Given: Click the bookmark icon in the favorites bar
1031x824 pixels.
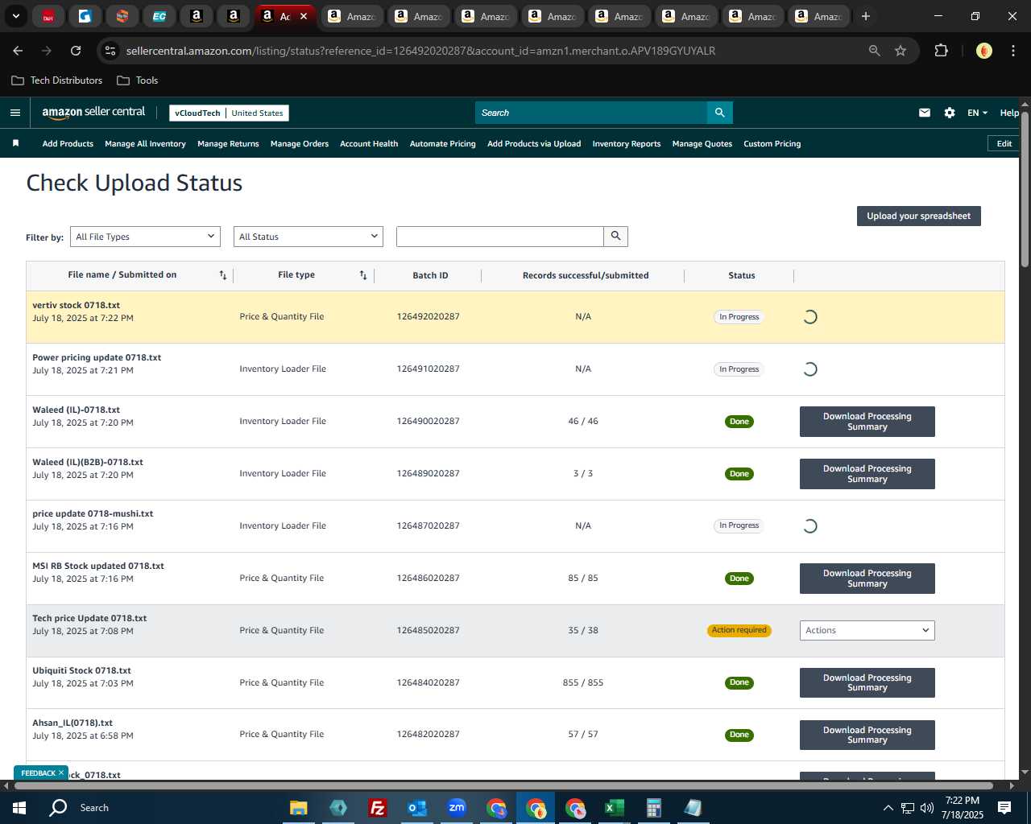Looking at the screenshot, I should coord(15,143).
